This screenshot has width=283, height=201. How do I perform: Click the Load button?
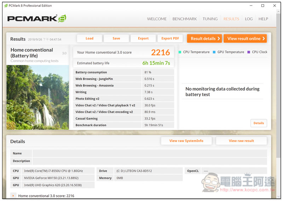click(x=89, y=39)
